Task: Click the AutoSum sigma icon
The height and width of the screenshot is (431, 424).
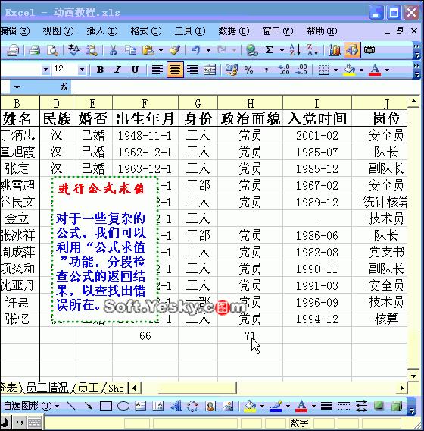Action: 269,50
